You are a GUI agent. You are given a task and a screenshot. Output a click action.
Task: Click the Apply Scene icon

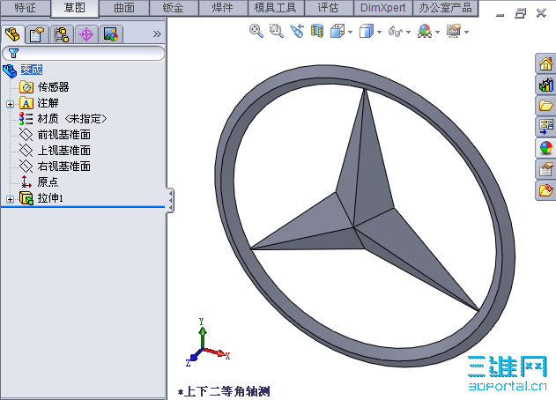pyautogui.click(x=425, y=31)
